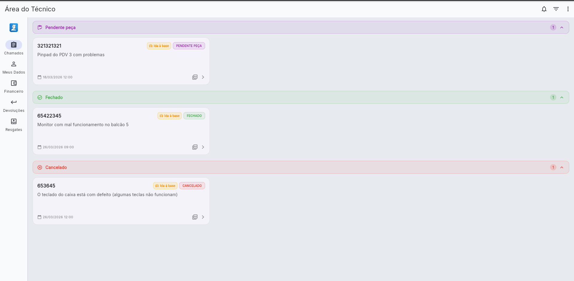Image resolution: width=574 pixels, height=281 pixels.
Task: Collapse the Cancelado section
Action: (562, 167)
